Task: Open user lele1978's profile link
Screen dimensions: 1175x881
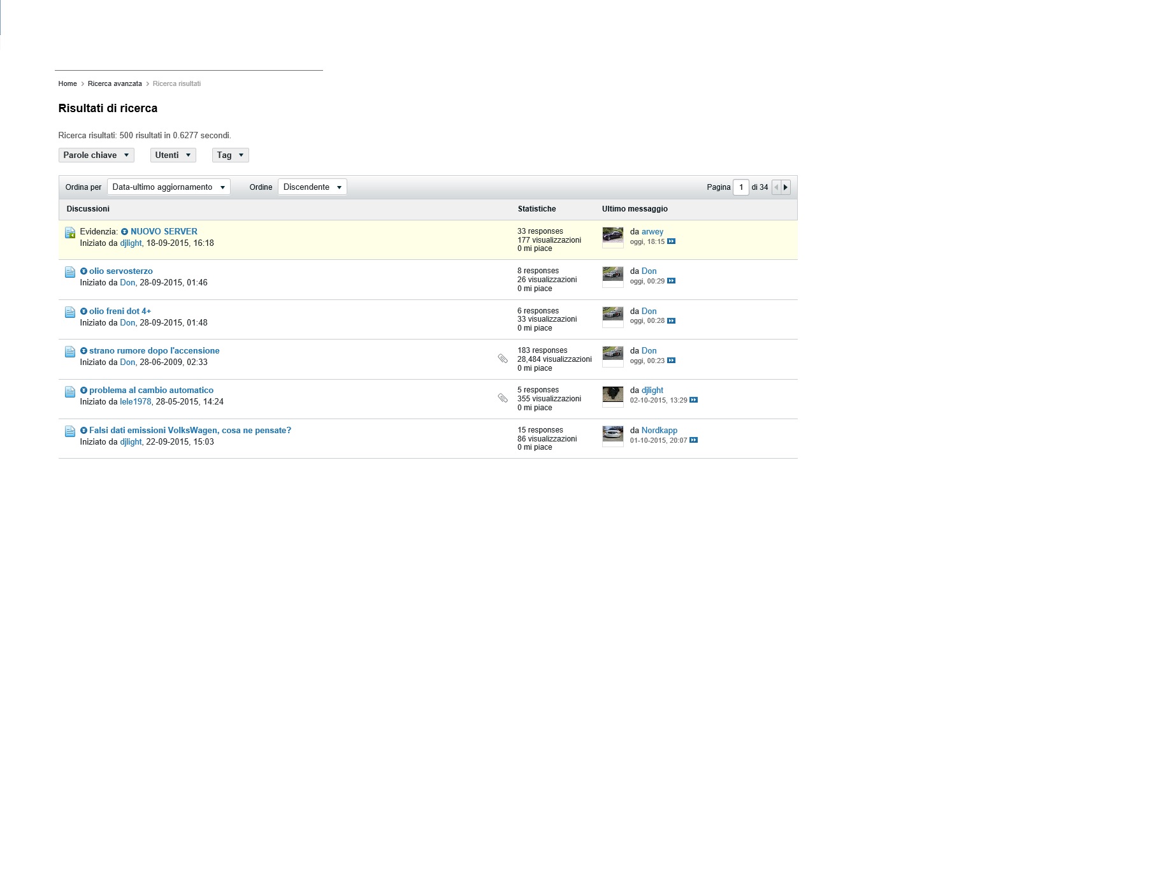Action: [136, 402]
